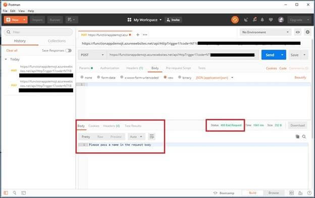
Task: Open the dropdown arrow beside Upgrade
Action: click(308, 20)
